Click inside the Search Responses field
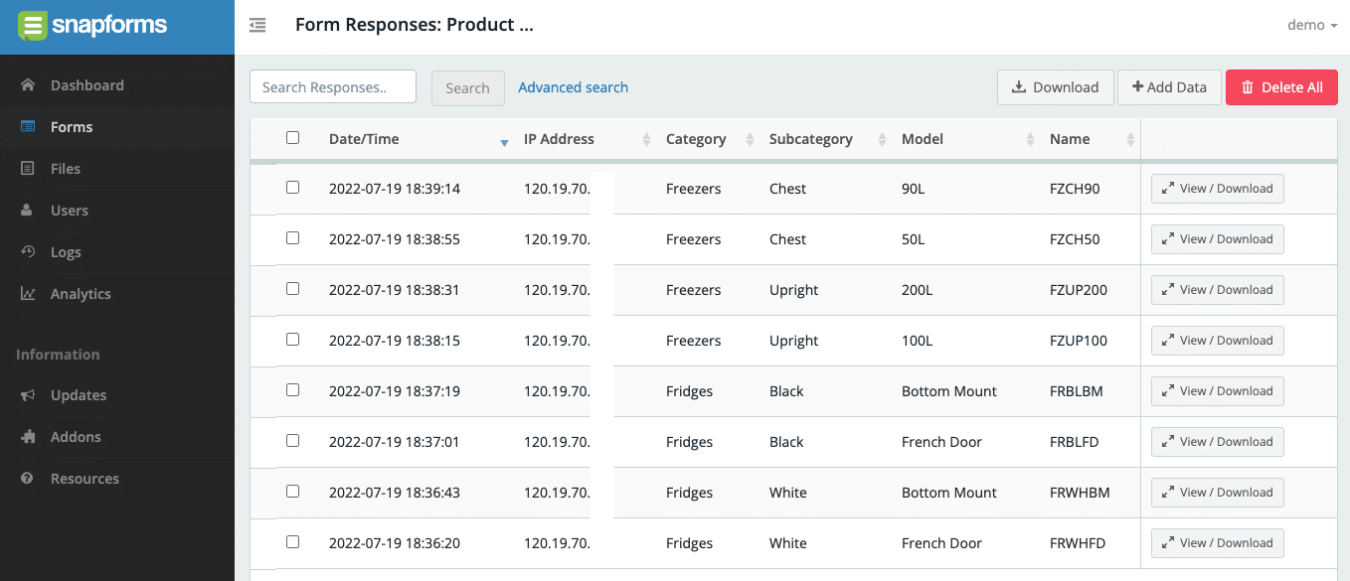This screenshot has height=581, width=1350. (x=333, y=86)
